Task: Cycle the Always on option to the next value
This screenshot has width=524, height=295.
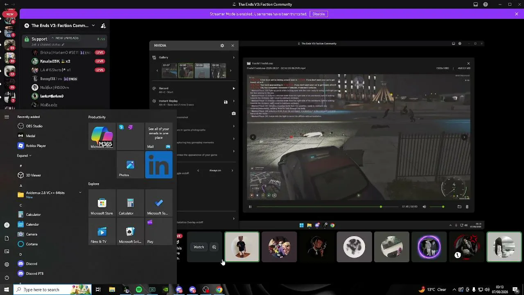Action: pyautogui.click(x=232, y=170)
